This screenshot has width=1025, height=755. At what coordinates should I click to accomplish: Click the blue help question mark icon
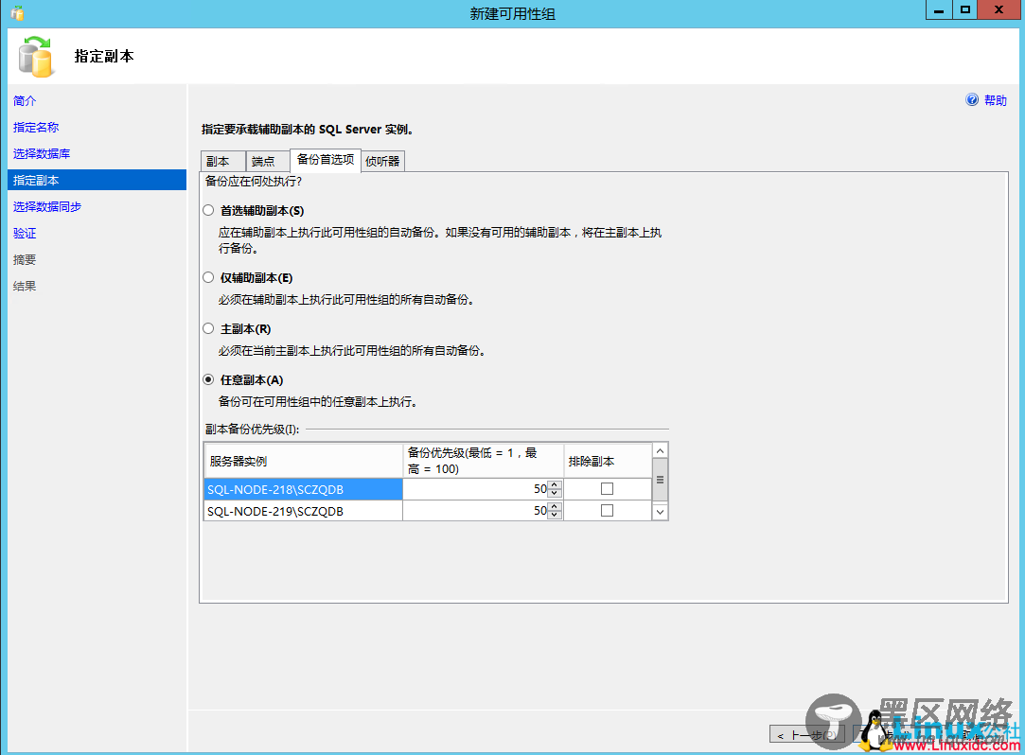(x=972, y=99)
